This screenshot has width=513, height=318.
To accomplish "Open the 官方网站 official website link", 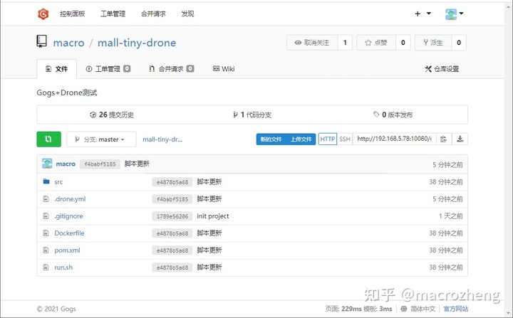I will tap(456, 309).
